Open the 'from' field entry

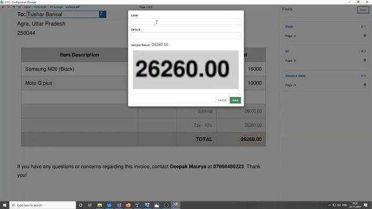tap(289, 27)
